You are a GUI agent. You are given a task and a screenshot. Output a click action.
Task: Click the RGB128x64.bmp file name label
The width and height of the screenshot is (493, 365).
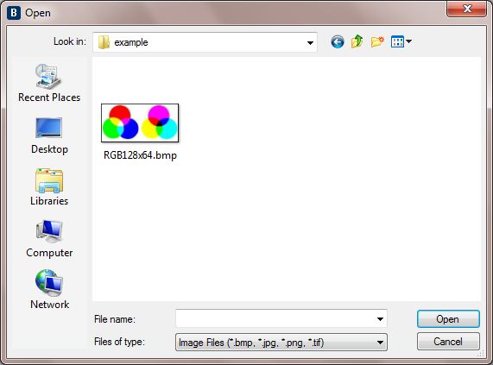point(140,155)
